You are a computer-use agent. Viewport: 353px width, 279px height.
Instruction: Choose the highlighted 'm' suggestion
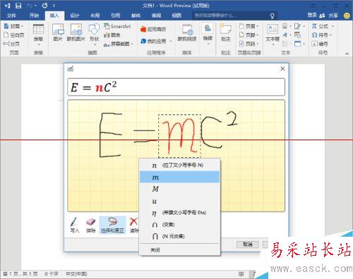(x=179, y=177)
